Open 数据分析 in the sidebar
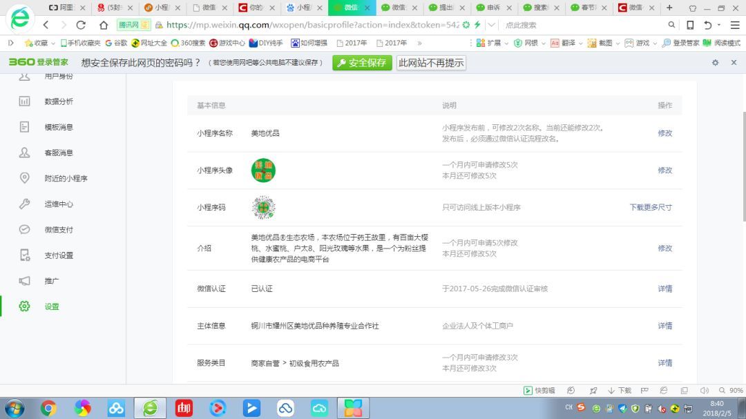746x419 pixels. 59,101
